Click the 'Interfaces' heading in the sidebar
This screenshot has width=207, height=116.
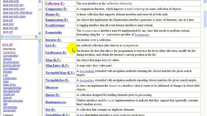pyautogui.click(x=9, y=49)
